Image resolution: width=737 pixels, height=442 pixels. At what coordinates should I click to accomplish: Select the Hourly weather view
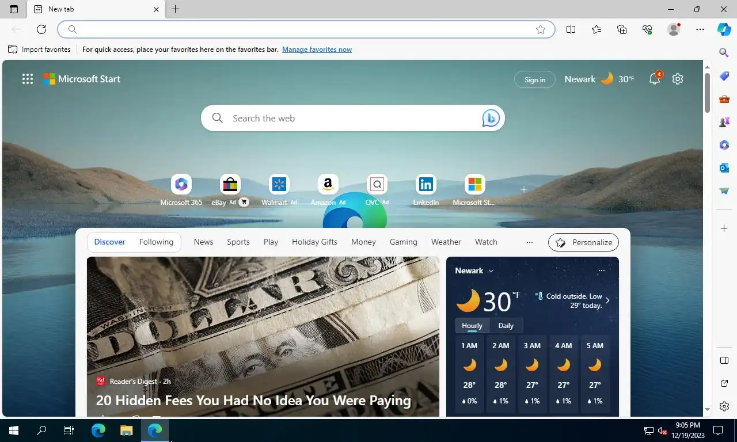point(472,325)
